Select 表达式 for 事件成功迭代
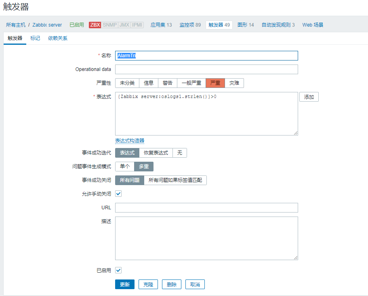The image size is (368, 296). [127, 153]
